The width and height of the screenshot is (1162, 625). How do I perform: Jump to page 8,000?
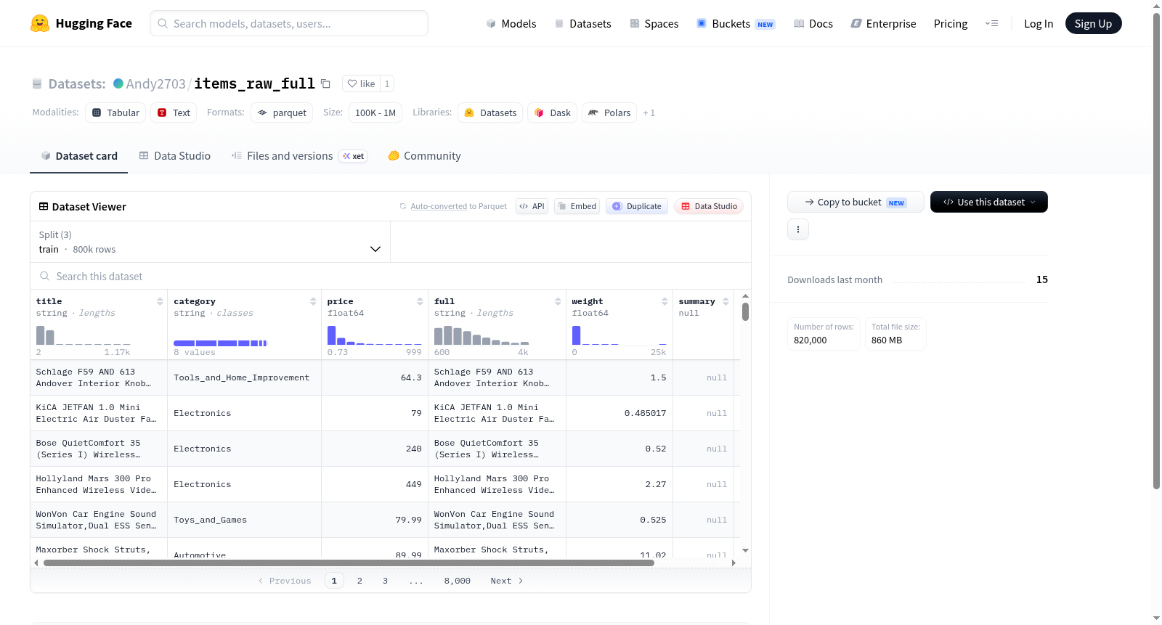coord(458,581)
